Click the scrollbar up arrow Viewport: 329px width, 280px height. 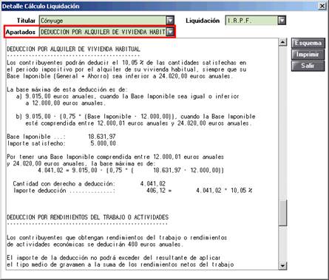point(283,42)
